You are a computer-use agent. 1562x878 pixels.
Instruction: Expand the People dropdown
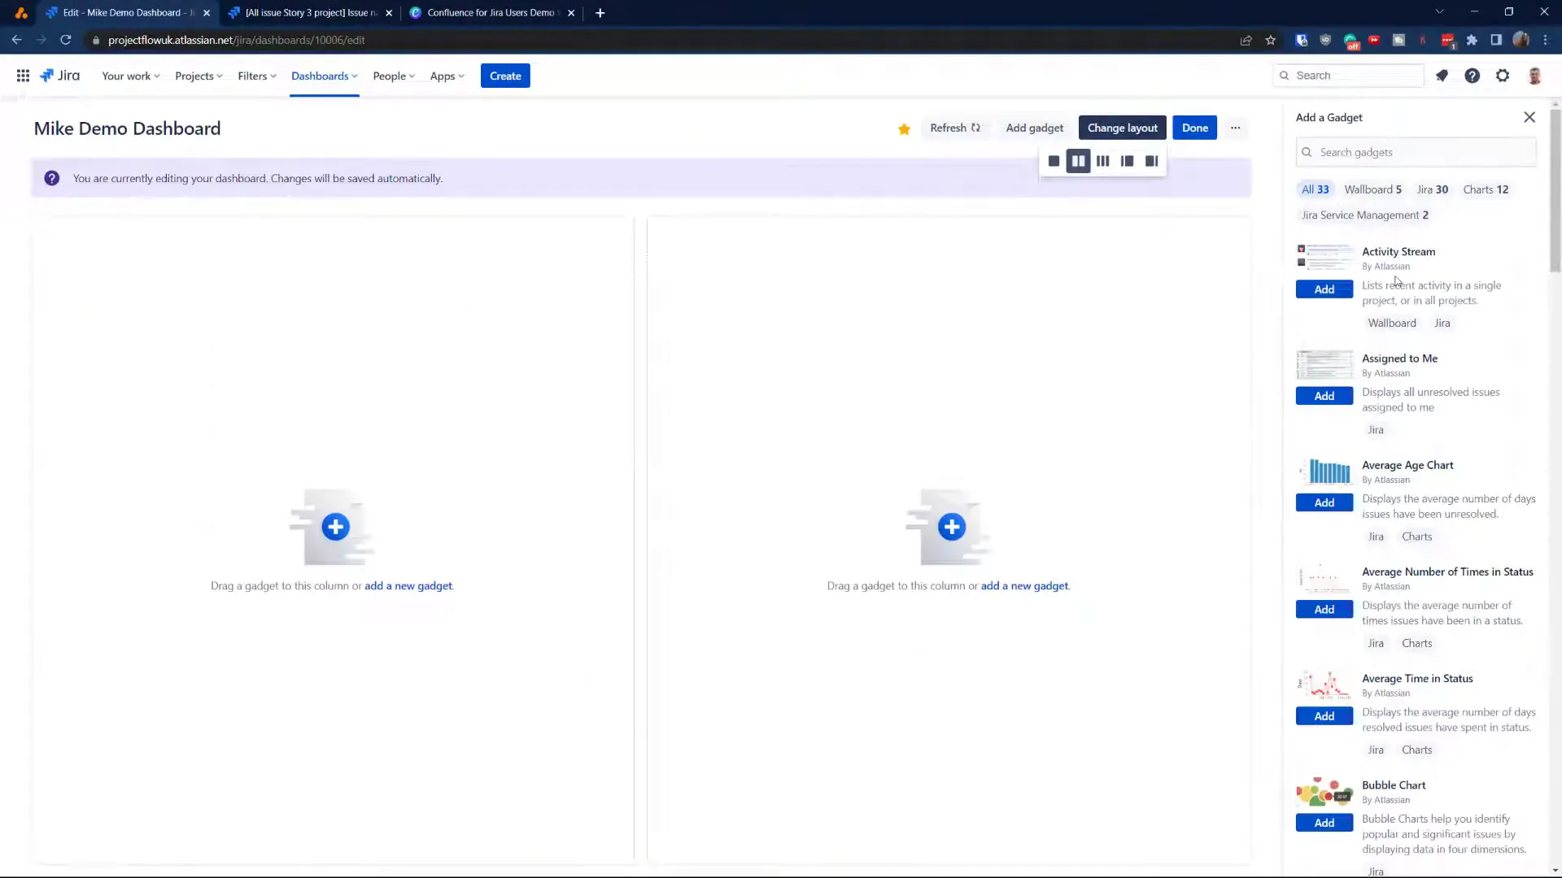click(x=394, y=76)
